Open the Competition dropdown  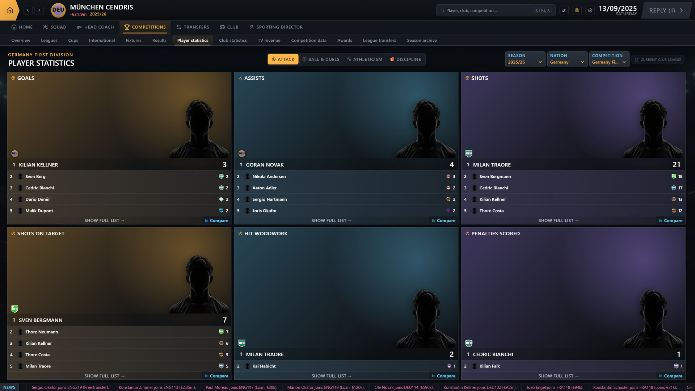[609, 59]
